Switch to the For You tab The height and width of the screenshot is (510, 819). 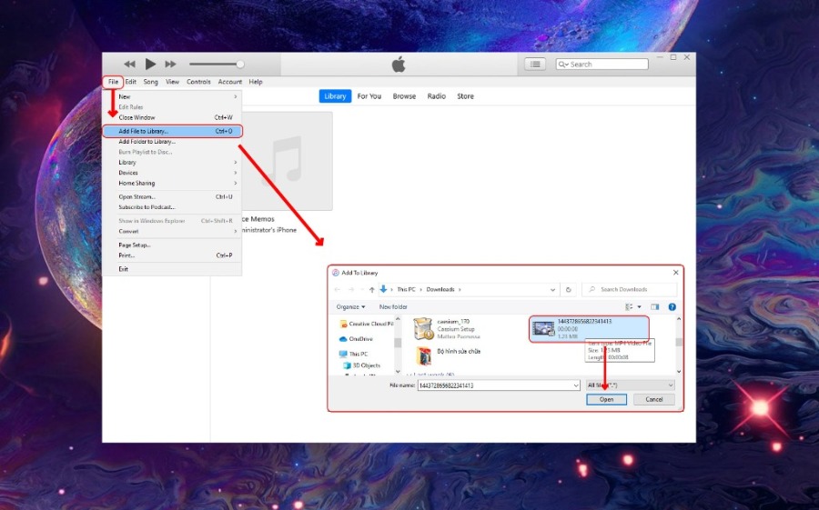(369, 96)
